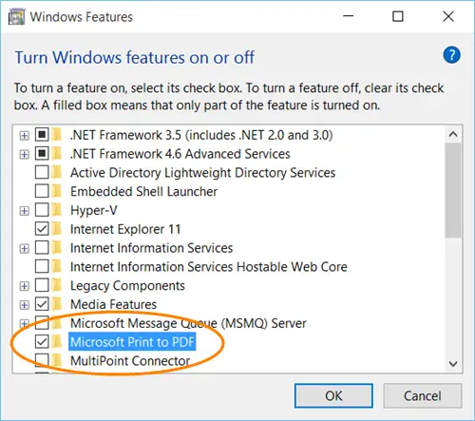Click the folder icon next to Internet Explorer 11
Image resolution: width=475 pixels, height=421 pixels.
(x=57, y=229)
